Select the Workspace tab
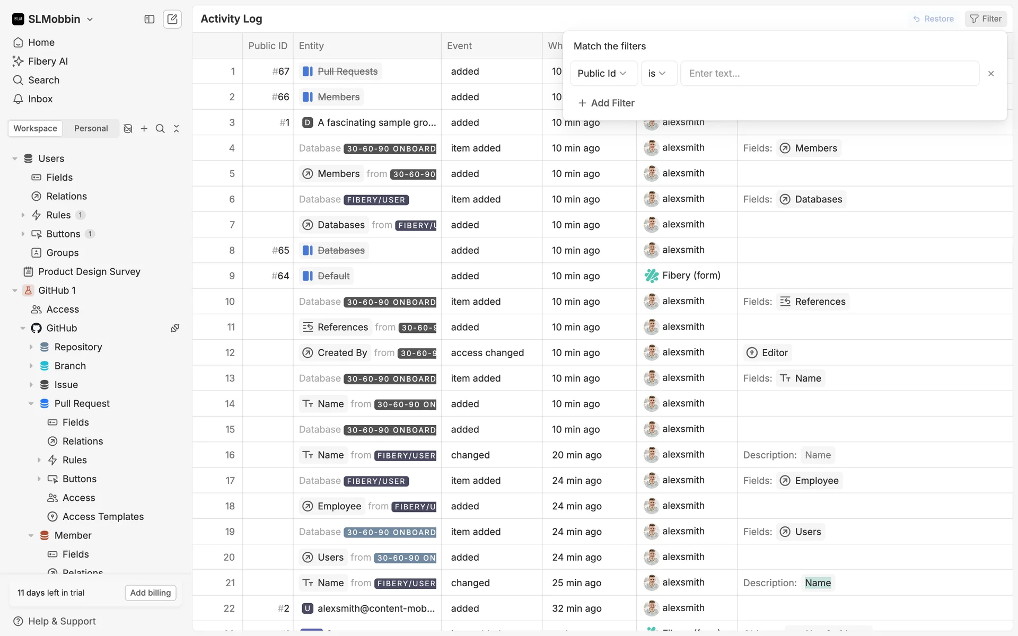Image resolution: width=1018 pixels, height=636 pixels. point(36,128)
